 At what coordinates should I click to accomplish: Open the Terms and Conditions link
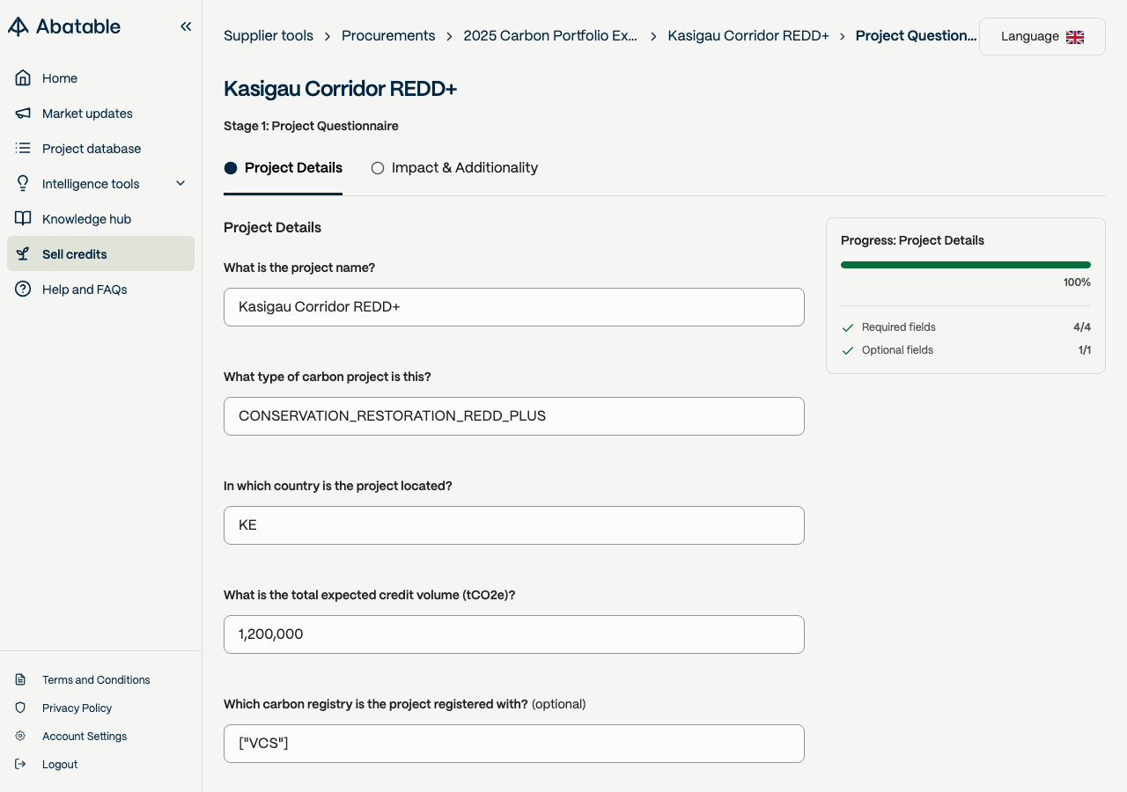[x=96, y=680]
